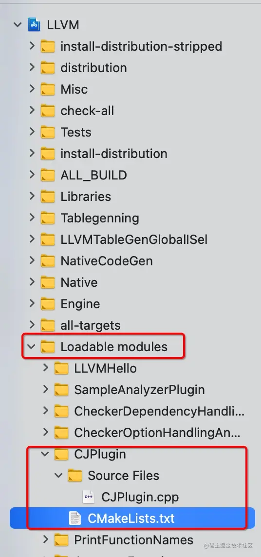Expand the PrintFunctionNames group

click(x=45, y=539)
